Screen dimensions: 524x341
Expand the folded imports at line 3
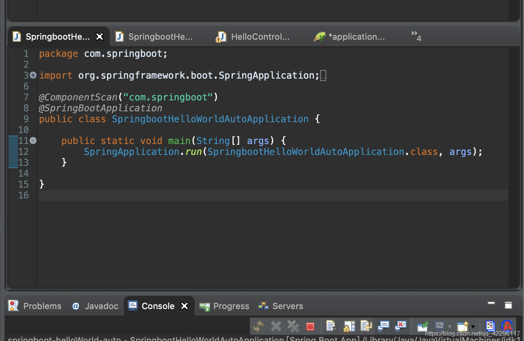[33, 75]
